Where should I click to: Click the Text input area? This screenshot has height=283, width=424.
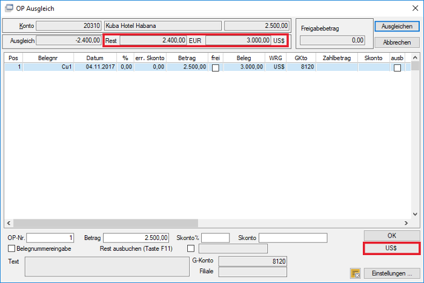tap(107, 267)
